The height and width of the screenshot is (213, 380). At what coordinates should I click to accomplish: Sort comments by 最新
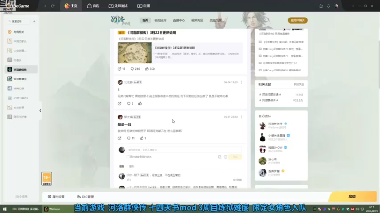[x=122, y=167]
